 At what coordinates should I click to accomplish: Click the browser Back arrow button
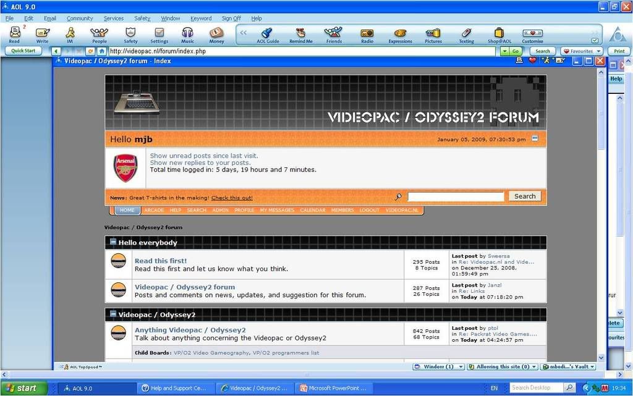coord(56,51)
